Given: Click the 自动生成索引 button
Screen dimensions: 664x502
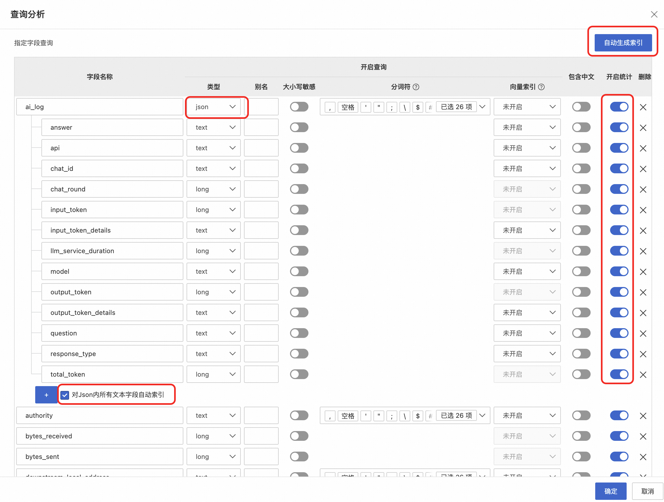Looking at the screenshot, I should click(623, 43).
